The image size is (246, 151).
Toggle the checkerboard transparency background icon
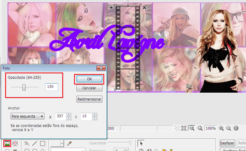coord(177,128)
